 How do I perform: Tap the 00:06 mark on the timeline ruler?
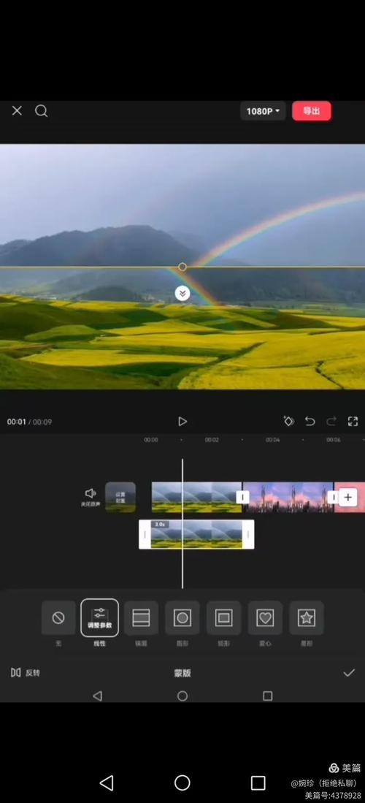click(x=334, y=440)
